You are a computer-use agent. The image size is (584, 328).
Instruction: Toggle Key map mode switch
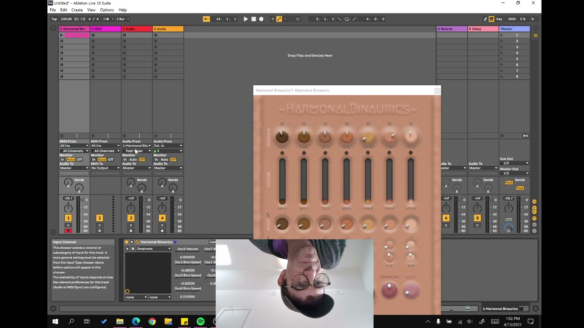click(x=499, y=19)
